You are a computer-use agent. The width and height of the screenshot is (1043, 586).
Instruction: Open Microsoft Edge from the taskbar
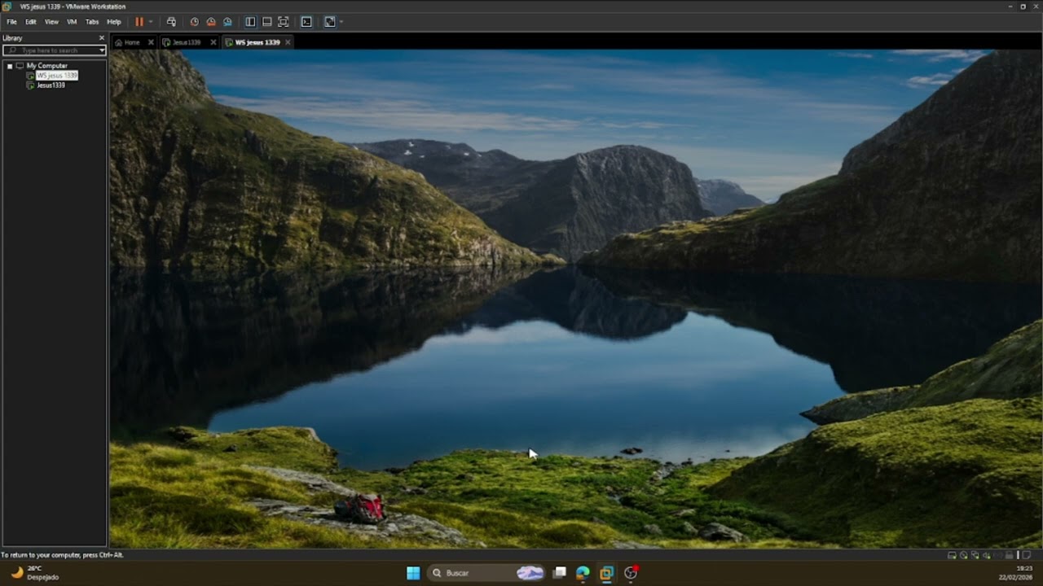click(x=583, y=573)
